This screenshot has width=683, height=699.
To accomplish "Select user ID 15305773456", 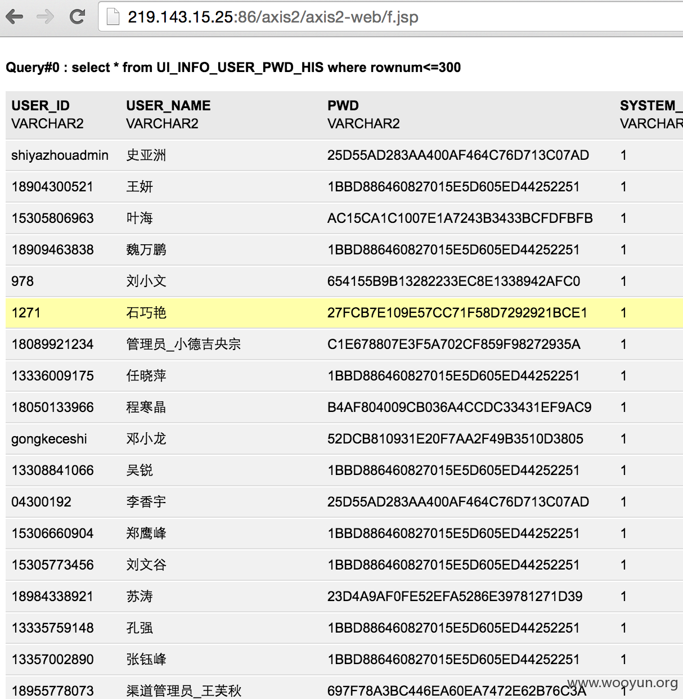I will [x=52, y=565].
